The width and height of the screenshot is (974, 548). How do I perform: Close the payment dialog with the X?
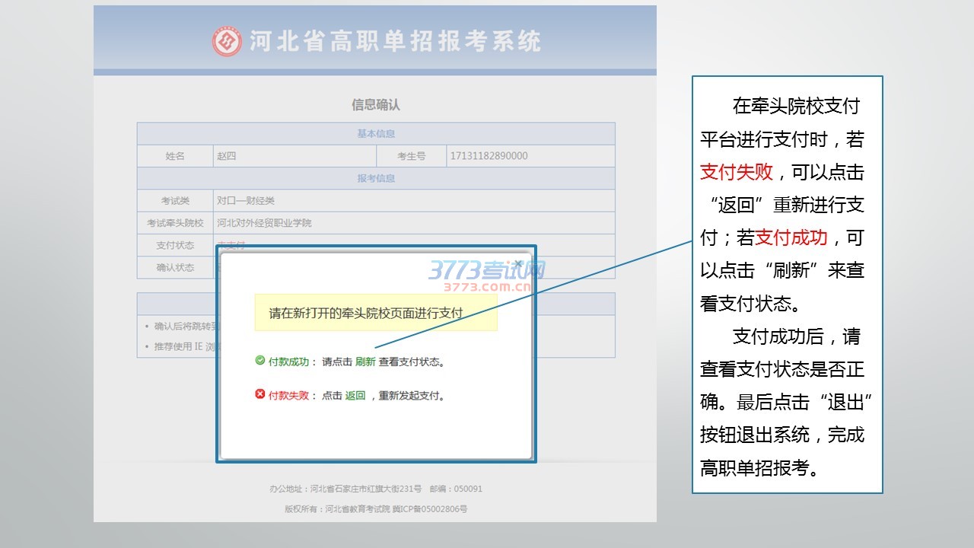click(x=518, y=264)
